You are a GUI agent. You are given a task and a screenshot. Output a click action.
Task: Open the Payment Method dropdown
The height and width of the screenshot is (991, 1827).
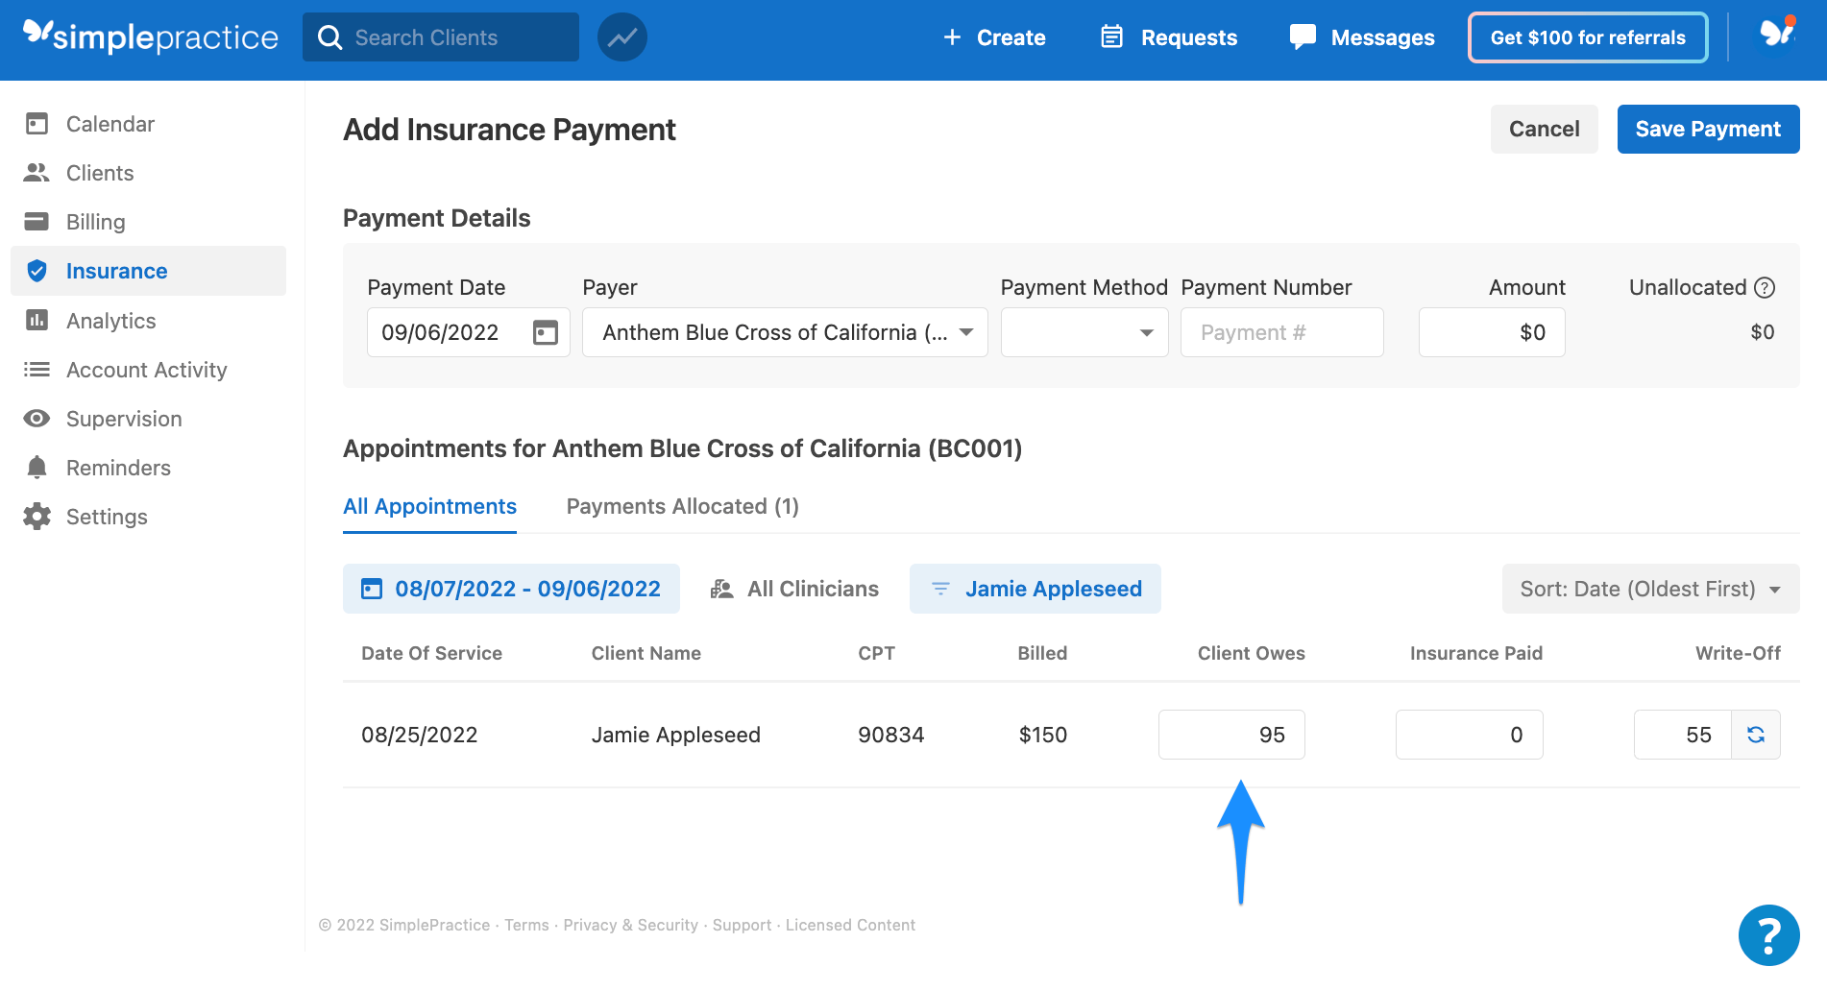point(1084,332)
